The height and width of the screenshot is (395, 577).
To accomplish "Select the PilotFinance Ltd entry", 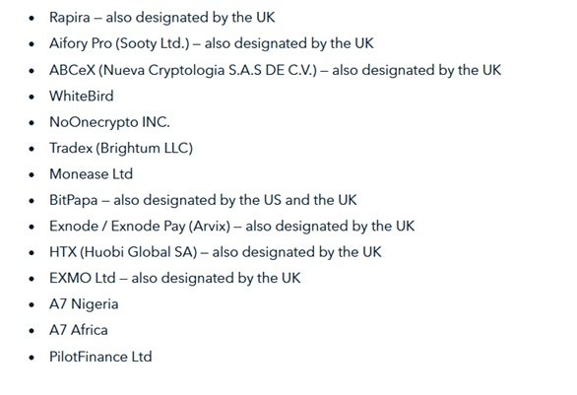I will 100,357.
